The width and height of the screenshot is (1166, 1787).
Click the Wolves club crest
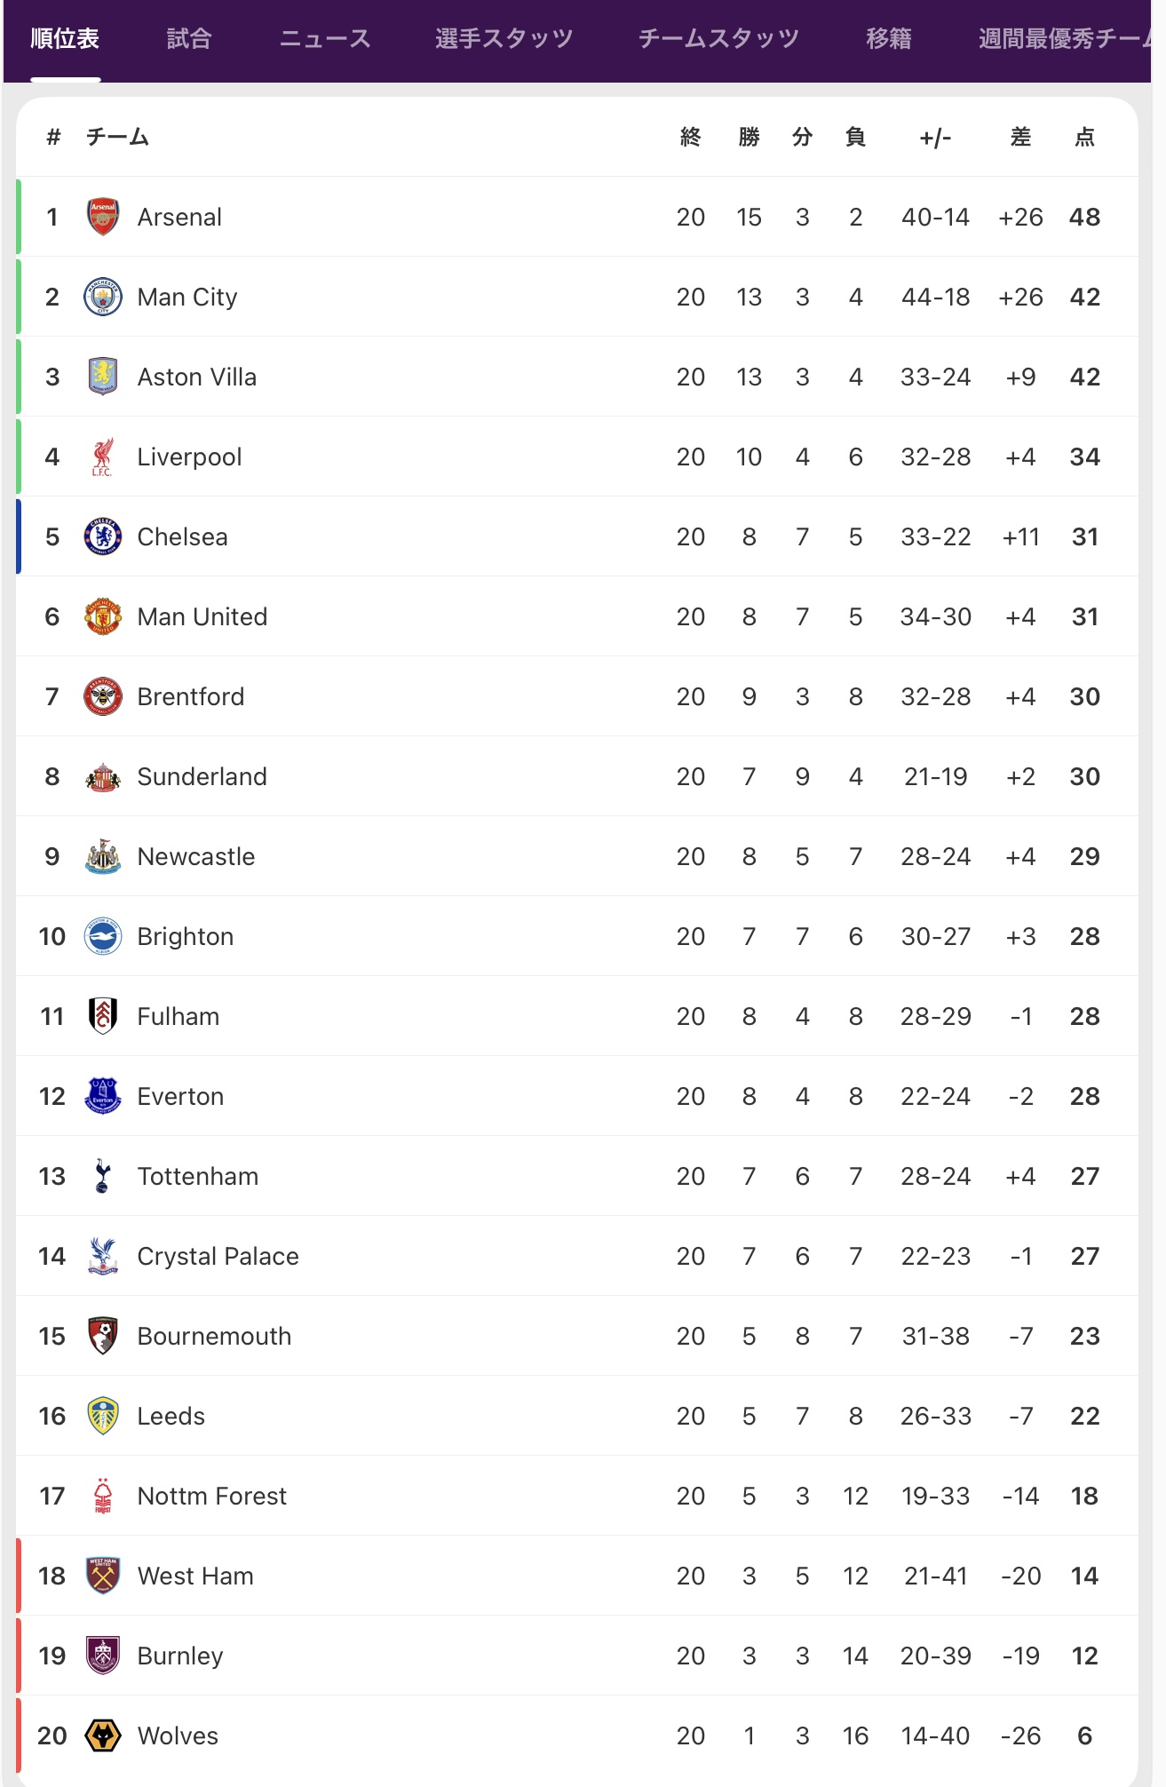(x=103, y=1735)
